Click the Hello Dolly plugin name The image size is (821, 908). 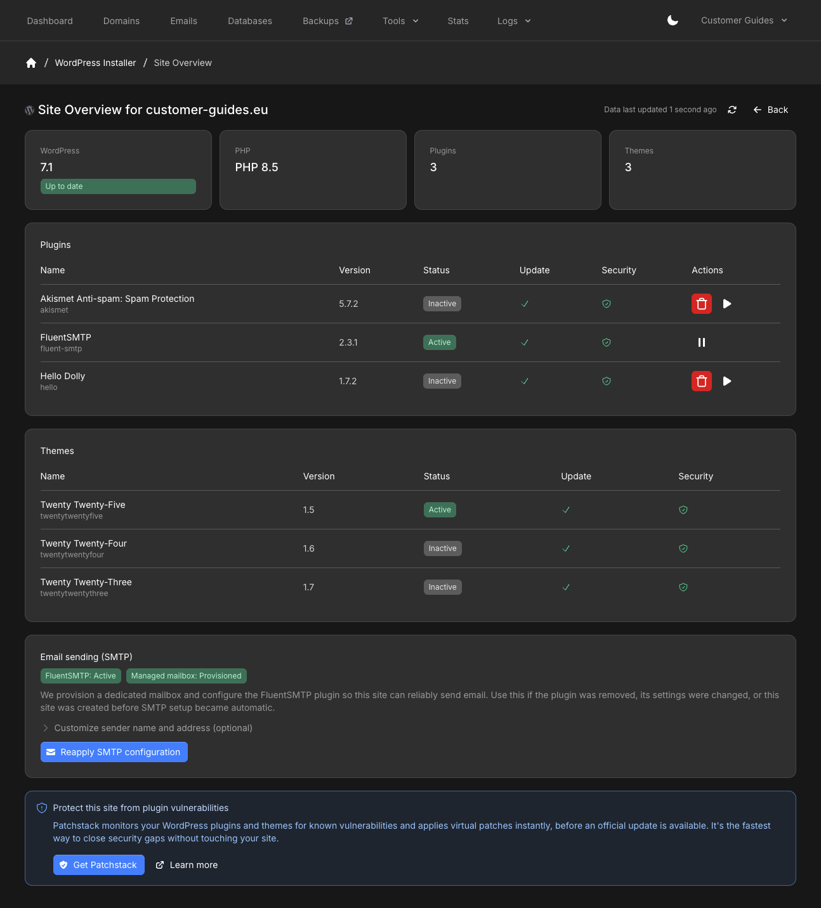(63, 376)
